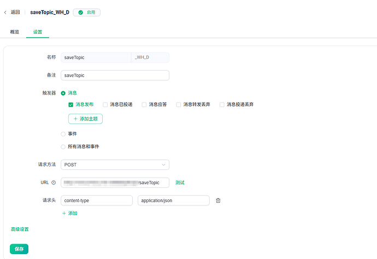The width and height of the screenshot is (377, 259).
Task: Uncheck the 消息发布 checkbox
Action: point(71,104)
